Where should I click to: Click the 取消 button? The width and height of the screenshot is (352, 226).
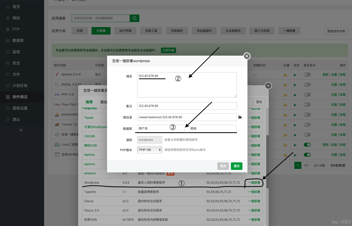pos(223,166)
